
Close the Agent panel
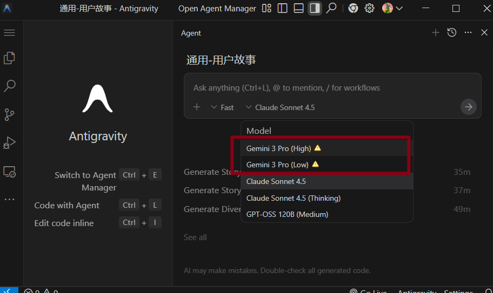tap(484, 32)
